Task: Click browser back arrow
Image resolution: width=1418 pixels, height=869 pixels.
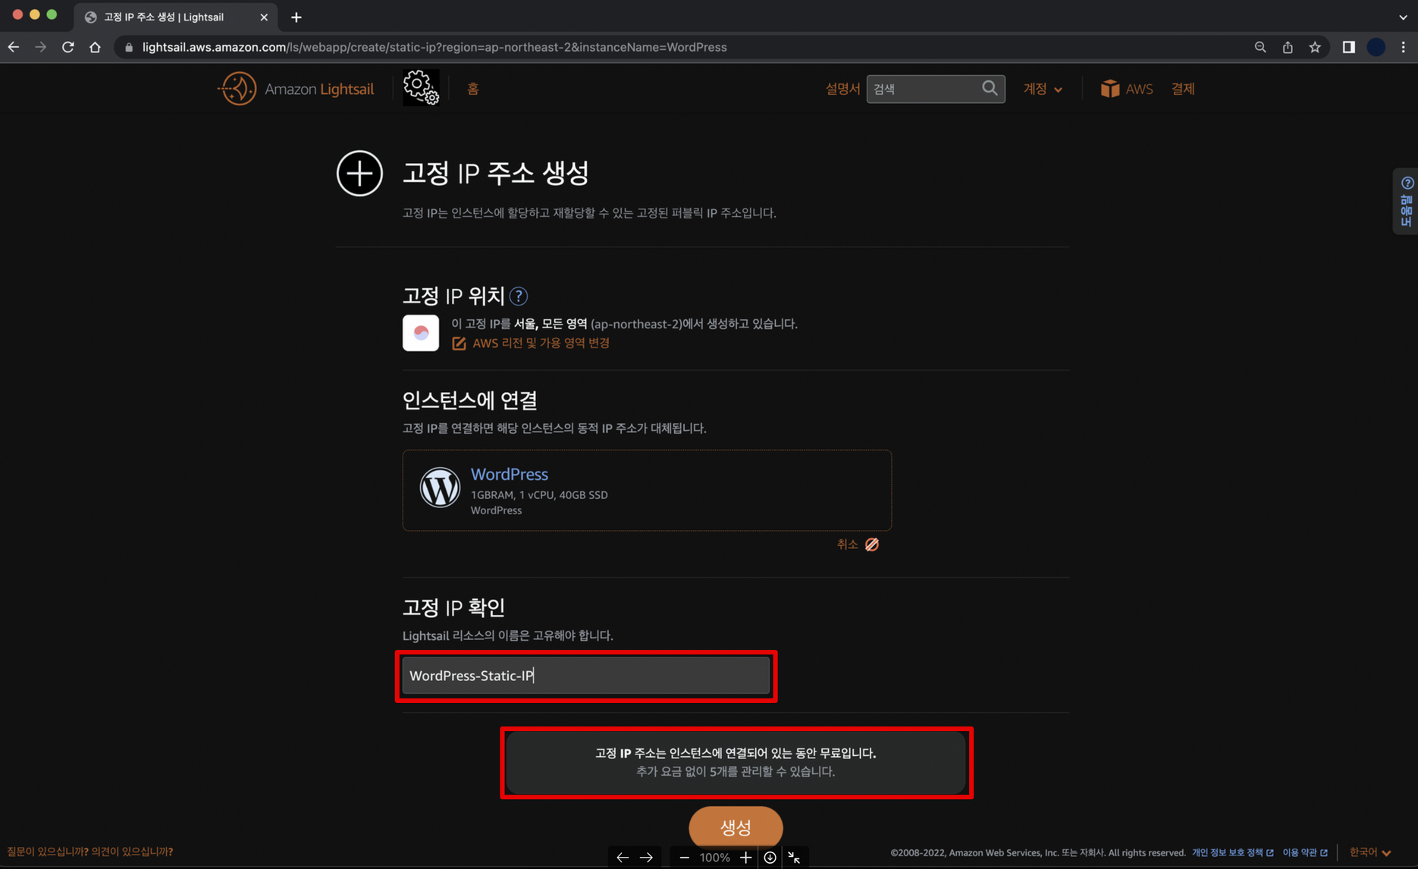Action: (x=14, y=47)
